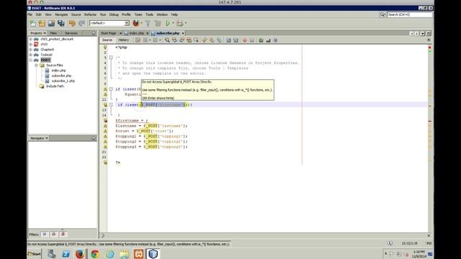The height and width of the screenshot is (259, 461).
Task: Click the Save All toolbar icon
Action: 61,23
